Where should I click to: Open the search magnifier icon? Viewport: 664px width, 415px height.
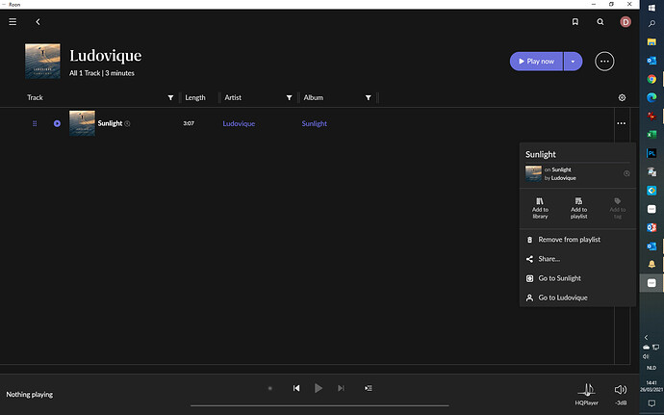click(600, 21)
